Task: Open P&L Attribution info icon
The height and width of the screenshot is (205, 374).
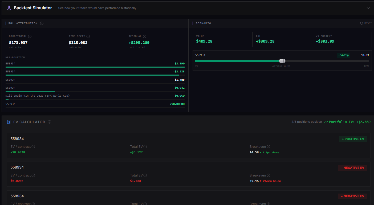Action: click(x=42, y=23)
